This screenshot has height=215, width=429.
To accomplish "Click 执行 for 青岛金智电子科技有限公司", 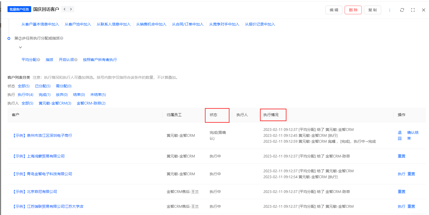I will (x=402, y=174).
